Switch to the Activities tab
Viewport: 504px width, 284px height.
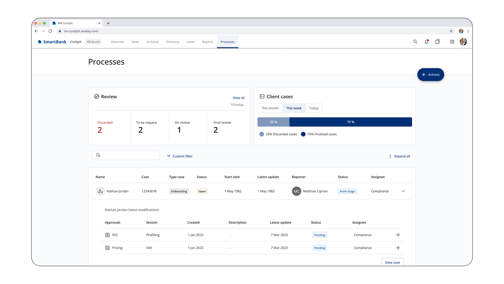click(153, 42)
